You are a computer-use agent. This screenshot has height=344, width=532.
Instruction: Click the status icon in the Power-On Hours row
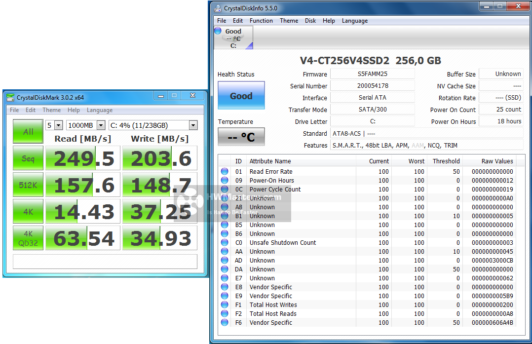(x=225, y=180)
